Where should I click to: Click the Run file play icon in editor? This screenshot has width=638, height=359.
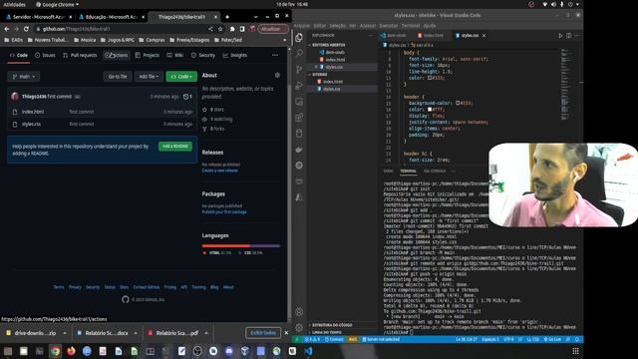(x=560, y=36)
